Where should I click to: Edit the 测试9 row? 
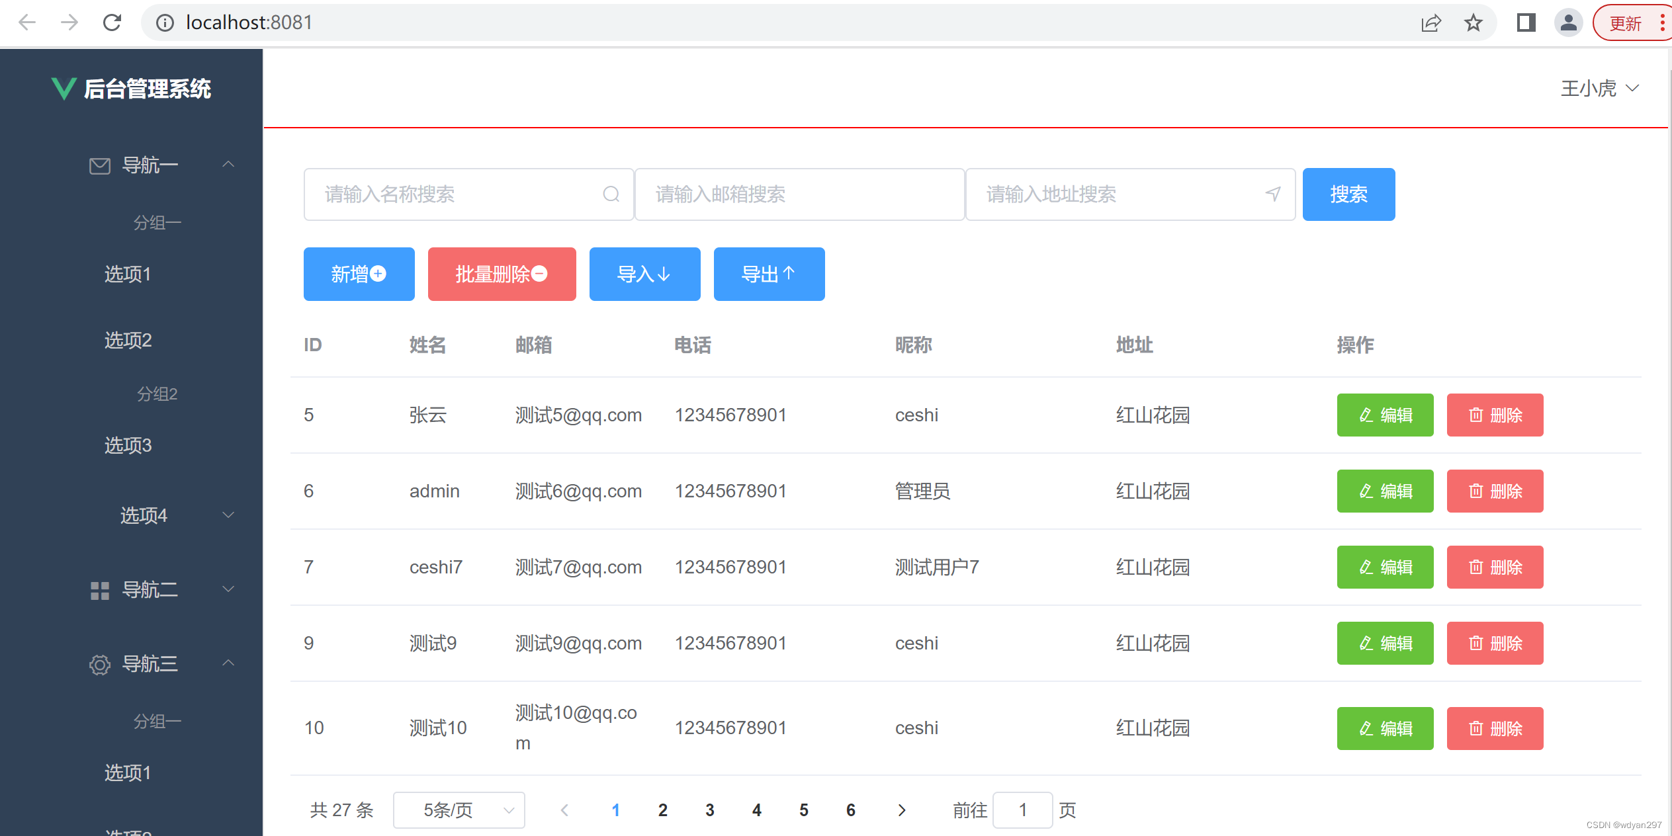coord(1385,644)
